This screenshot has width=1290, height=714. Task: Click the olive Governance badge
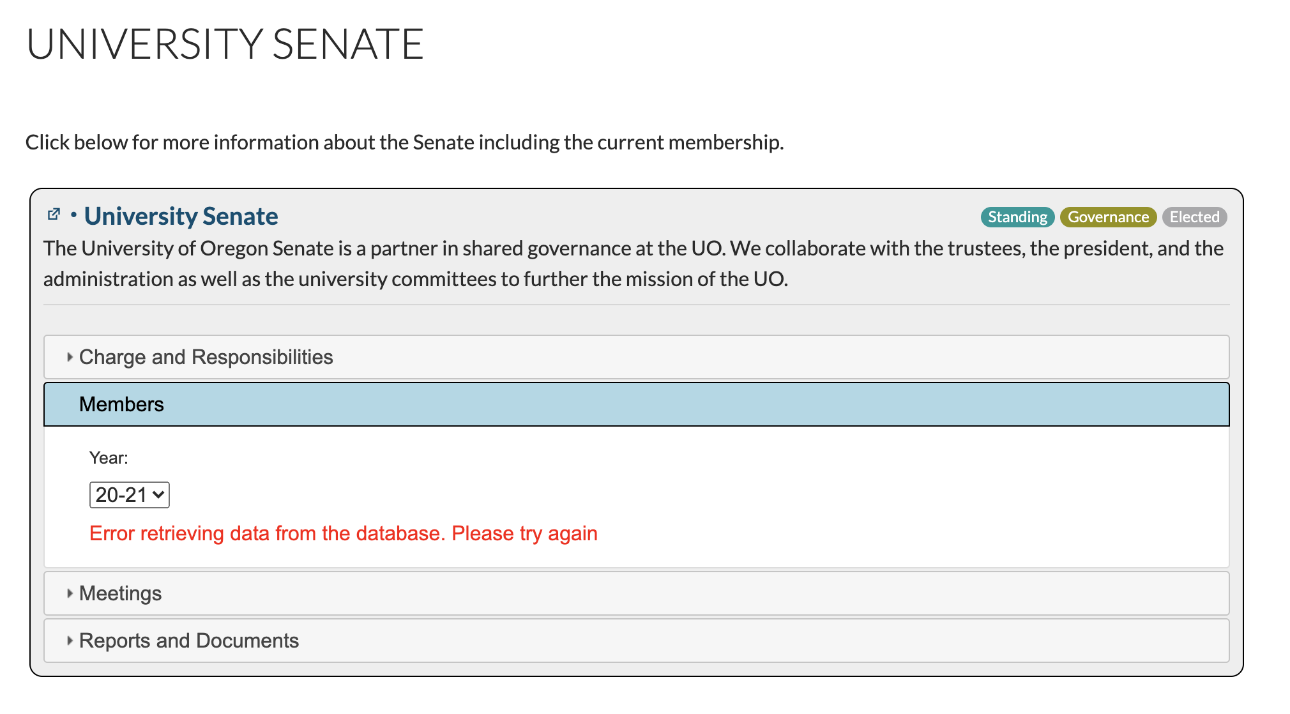point(1108,217)
